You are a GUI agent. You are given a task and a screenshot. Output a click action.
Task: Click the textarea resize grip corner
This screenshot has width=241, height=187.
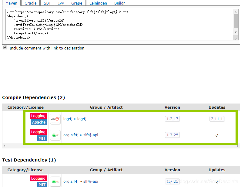click(x=236, y=39)
